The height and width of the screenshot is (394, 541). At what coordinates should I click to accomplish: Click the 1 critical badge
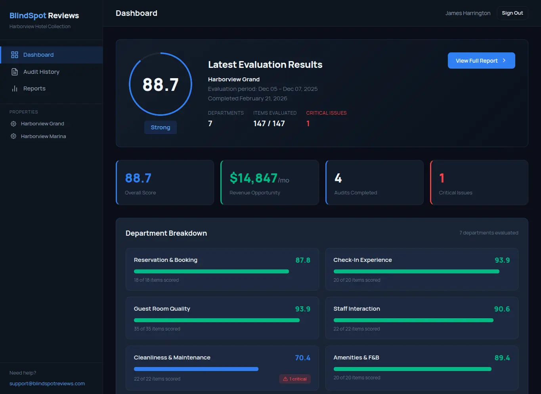[295, 379]
